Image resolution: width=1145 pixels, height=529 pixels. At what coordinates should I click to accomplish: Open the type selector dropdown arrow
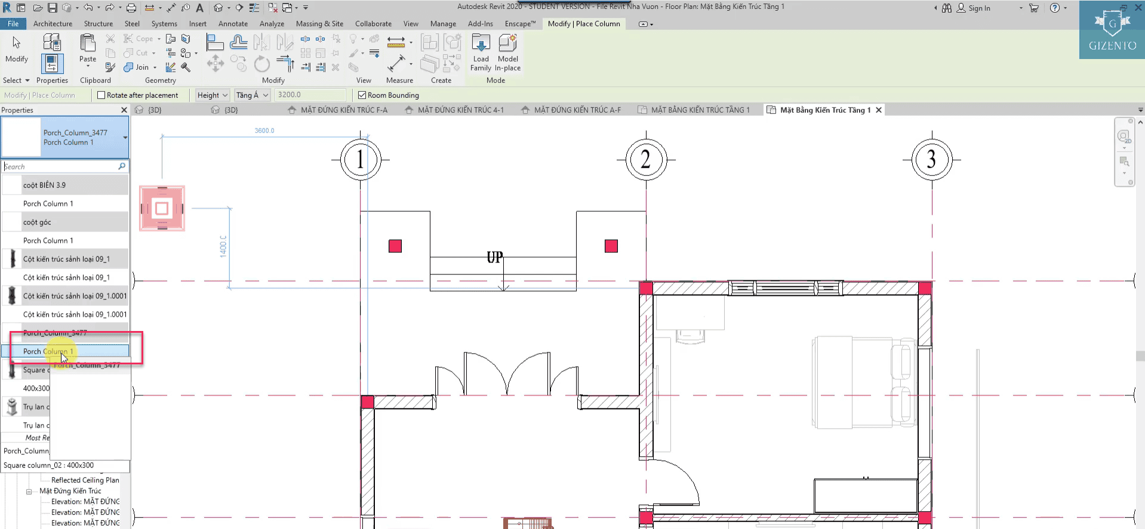click(x=125, y=138)
